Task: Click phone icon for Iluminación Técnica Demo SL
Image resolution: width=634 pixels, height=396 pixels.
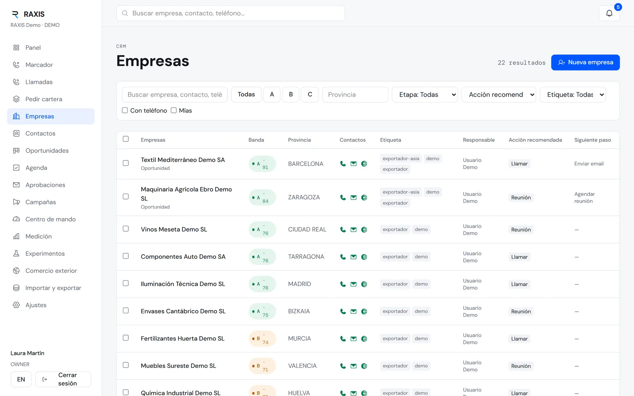Action: tap(343, 284)
